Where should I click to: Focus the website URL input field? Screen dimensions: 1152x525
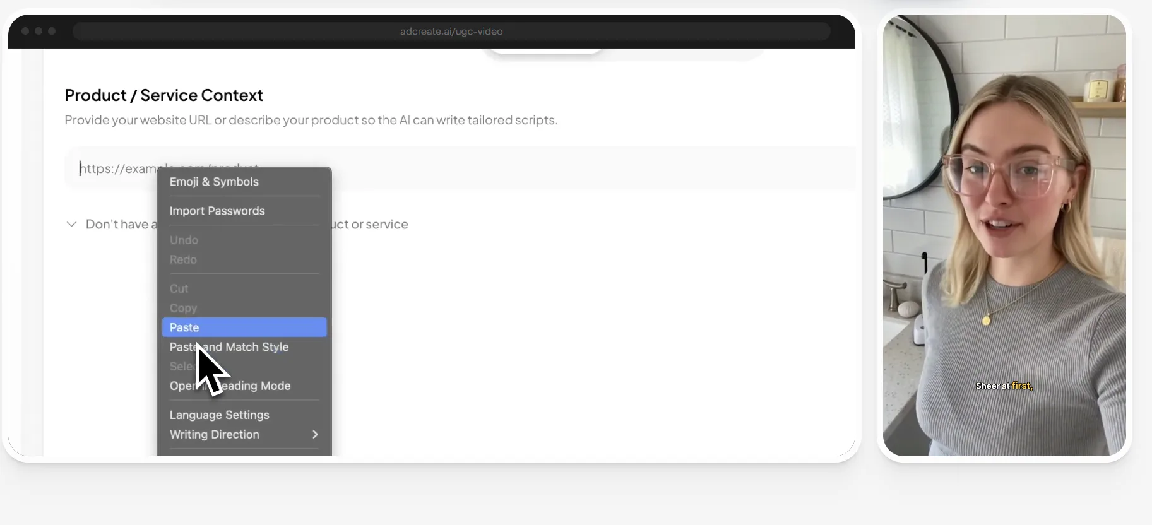click(x=460, y=168)
